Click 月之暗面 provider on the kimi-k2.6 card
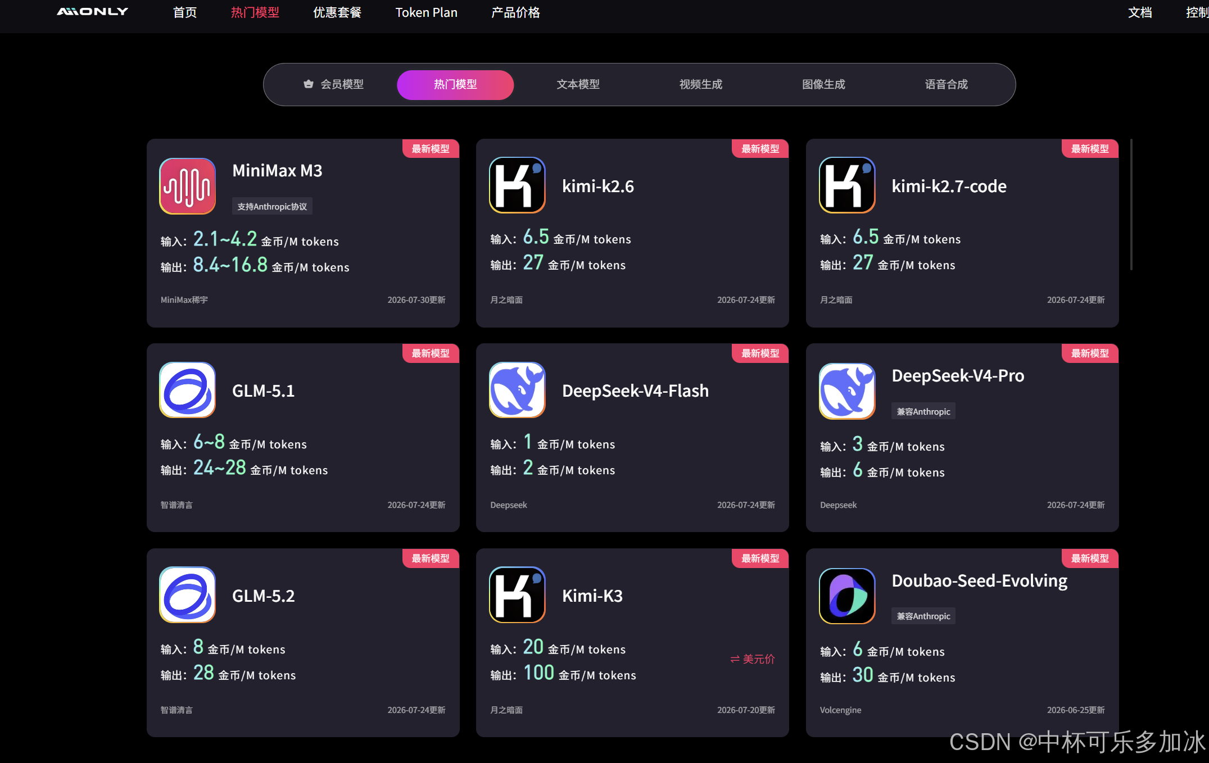This screenshot has height=763, width=1209. pos(506,299)
